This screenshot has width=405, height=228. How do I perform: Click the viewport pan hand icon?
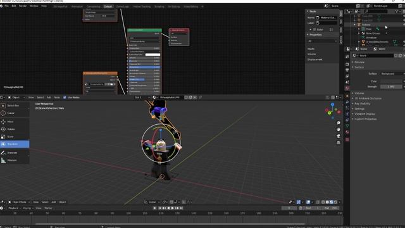(339, 129)
